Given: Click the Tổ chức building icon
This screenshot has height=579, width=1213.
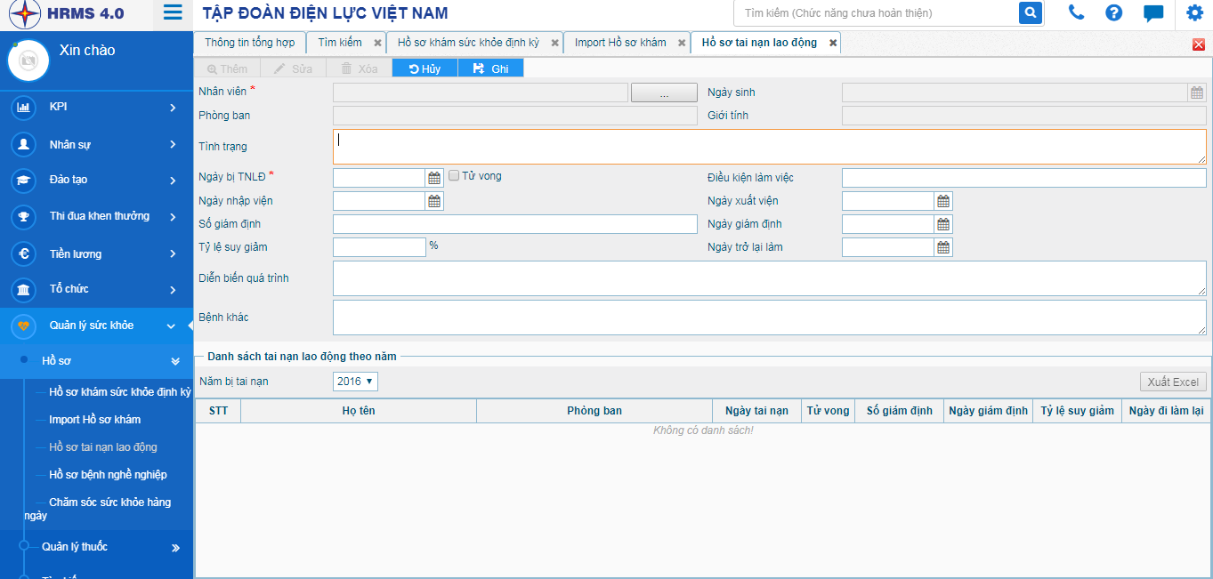Looking at the screenshot, I should click(x=23, y=290).
